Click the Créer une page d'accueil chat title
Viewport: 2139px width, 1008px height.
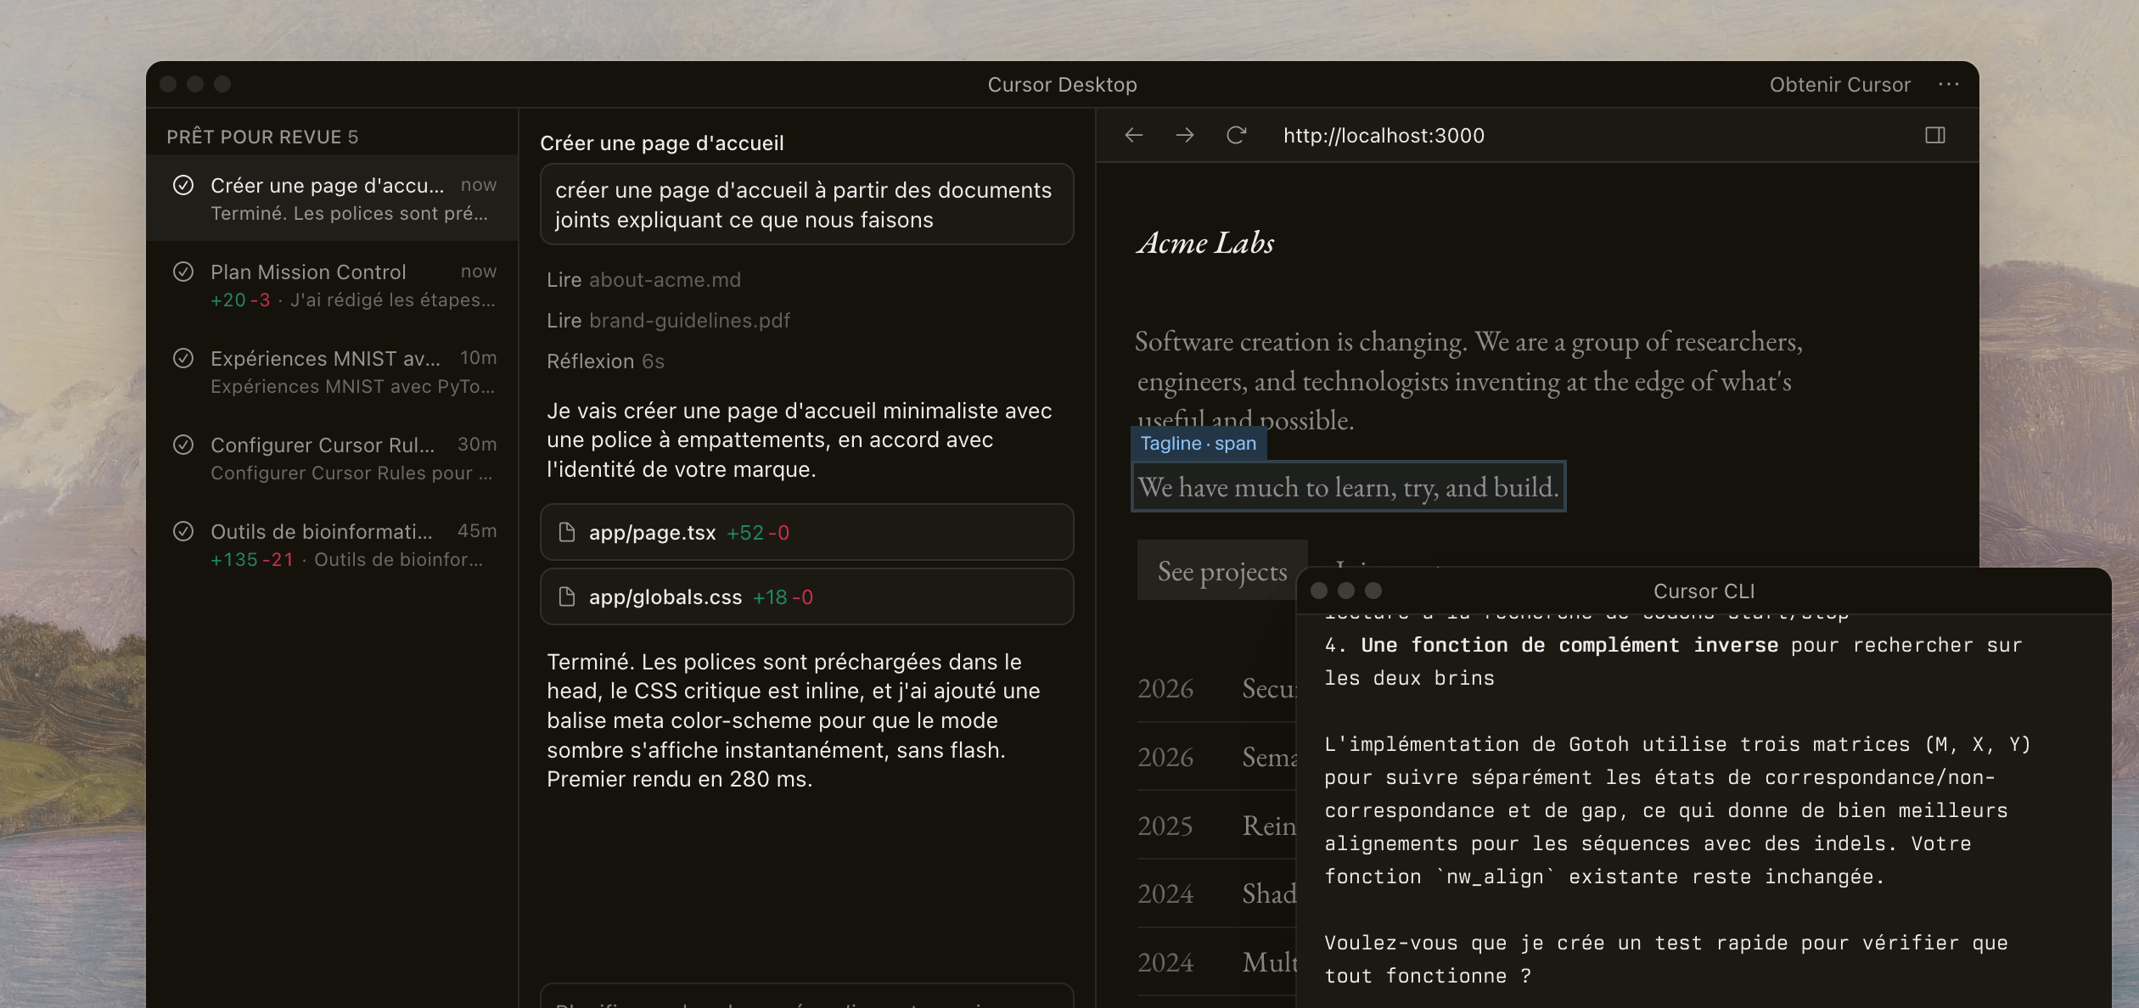[x=662, y=143]
